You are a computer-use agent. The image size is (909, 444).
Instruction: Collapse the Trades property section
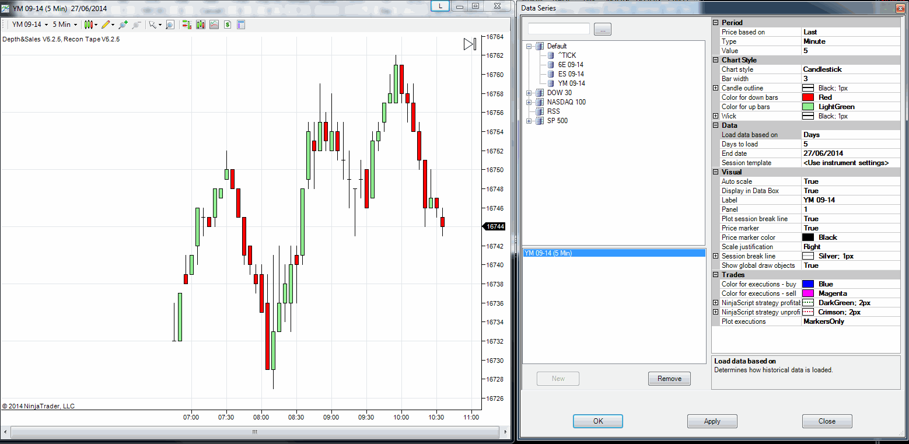716,275
